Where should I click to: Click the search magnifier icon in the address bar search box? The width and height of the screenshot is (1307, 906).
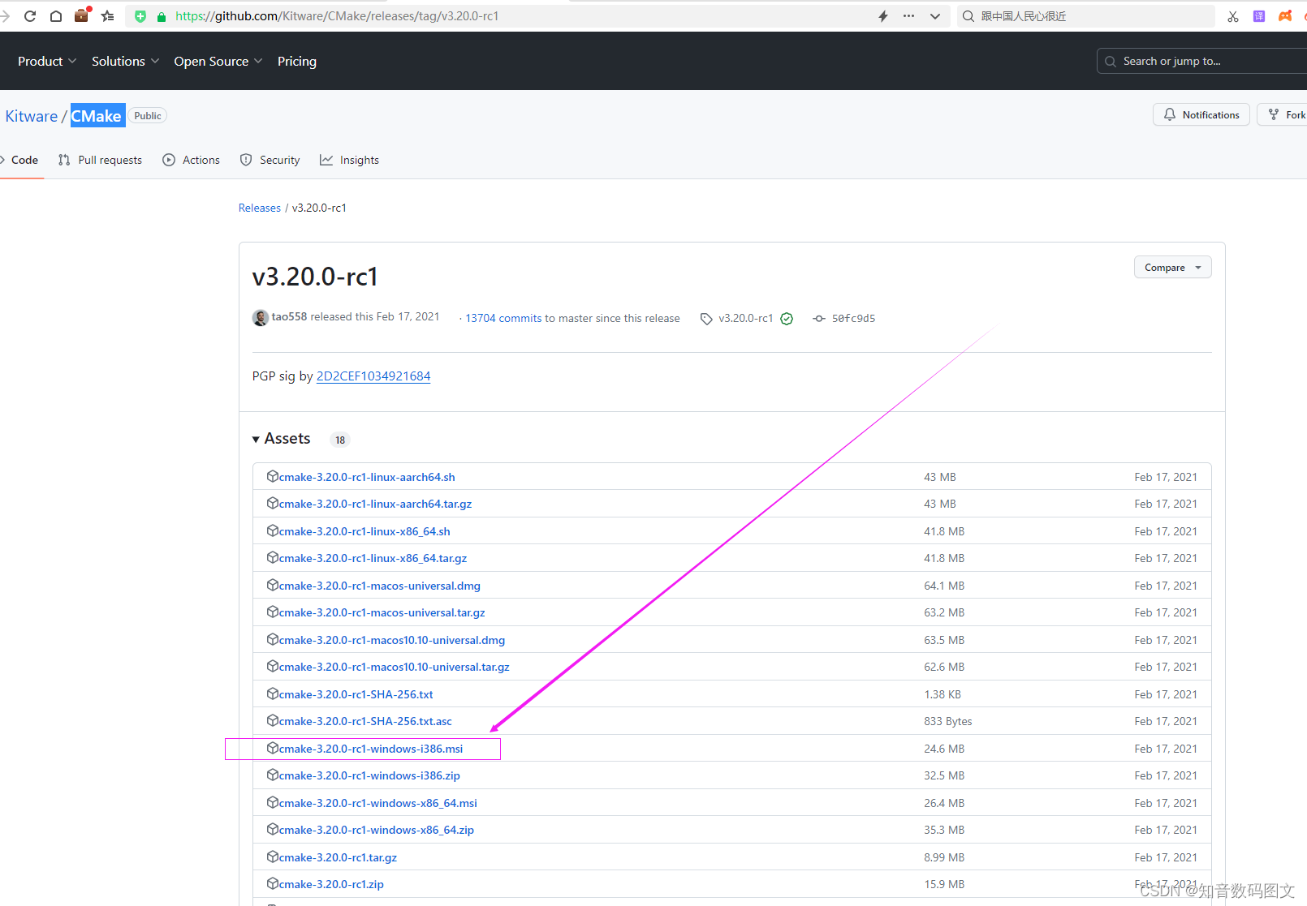(967, 15)
